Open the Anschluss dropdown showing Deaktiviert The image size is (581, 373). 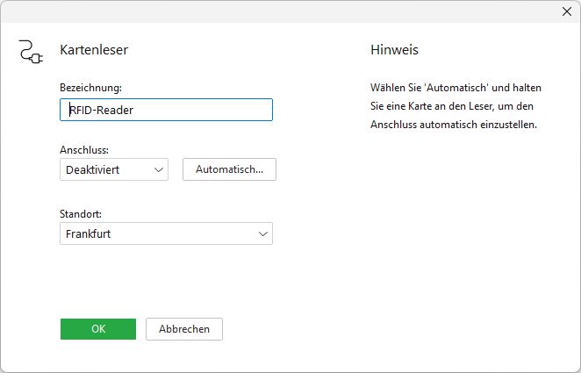[113, 169]
